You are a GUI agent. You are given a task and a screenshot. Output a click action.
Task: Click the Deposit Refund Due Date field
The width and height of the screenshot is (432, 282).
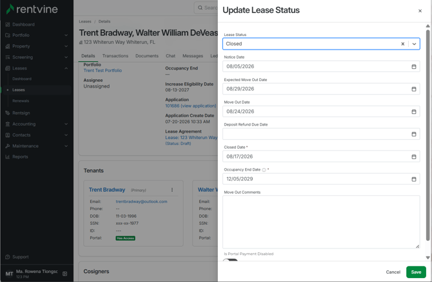tap(321, 135)
